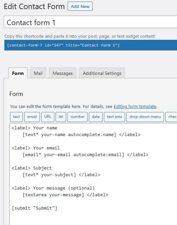
Task: Insert a text tag
Action: click(x=16, y=117)
